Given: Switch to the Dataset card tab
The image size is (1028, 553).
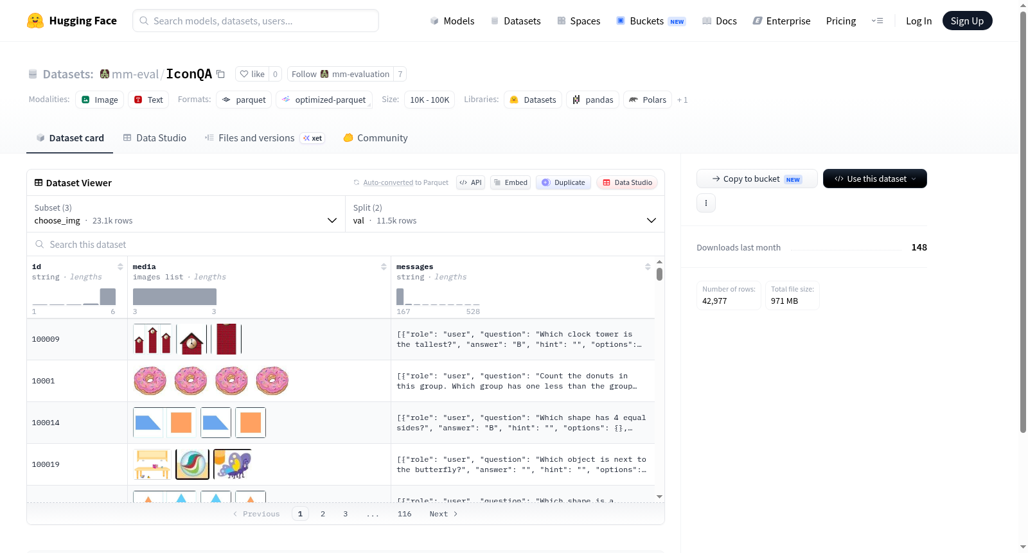Looking at the screenshot, I should click(x=70, y=137).
